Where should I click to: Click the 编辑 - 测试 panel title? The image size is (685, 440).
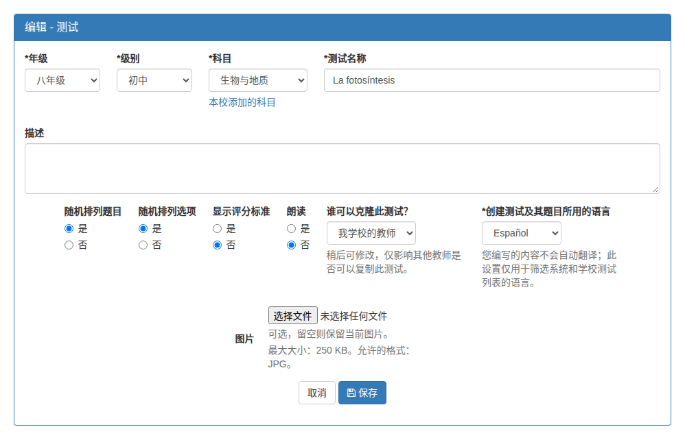tap(51, 27)
